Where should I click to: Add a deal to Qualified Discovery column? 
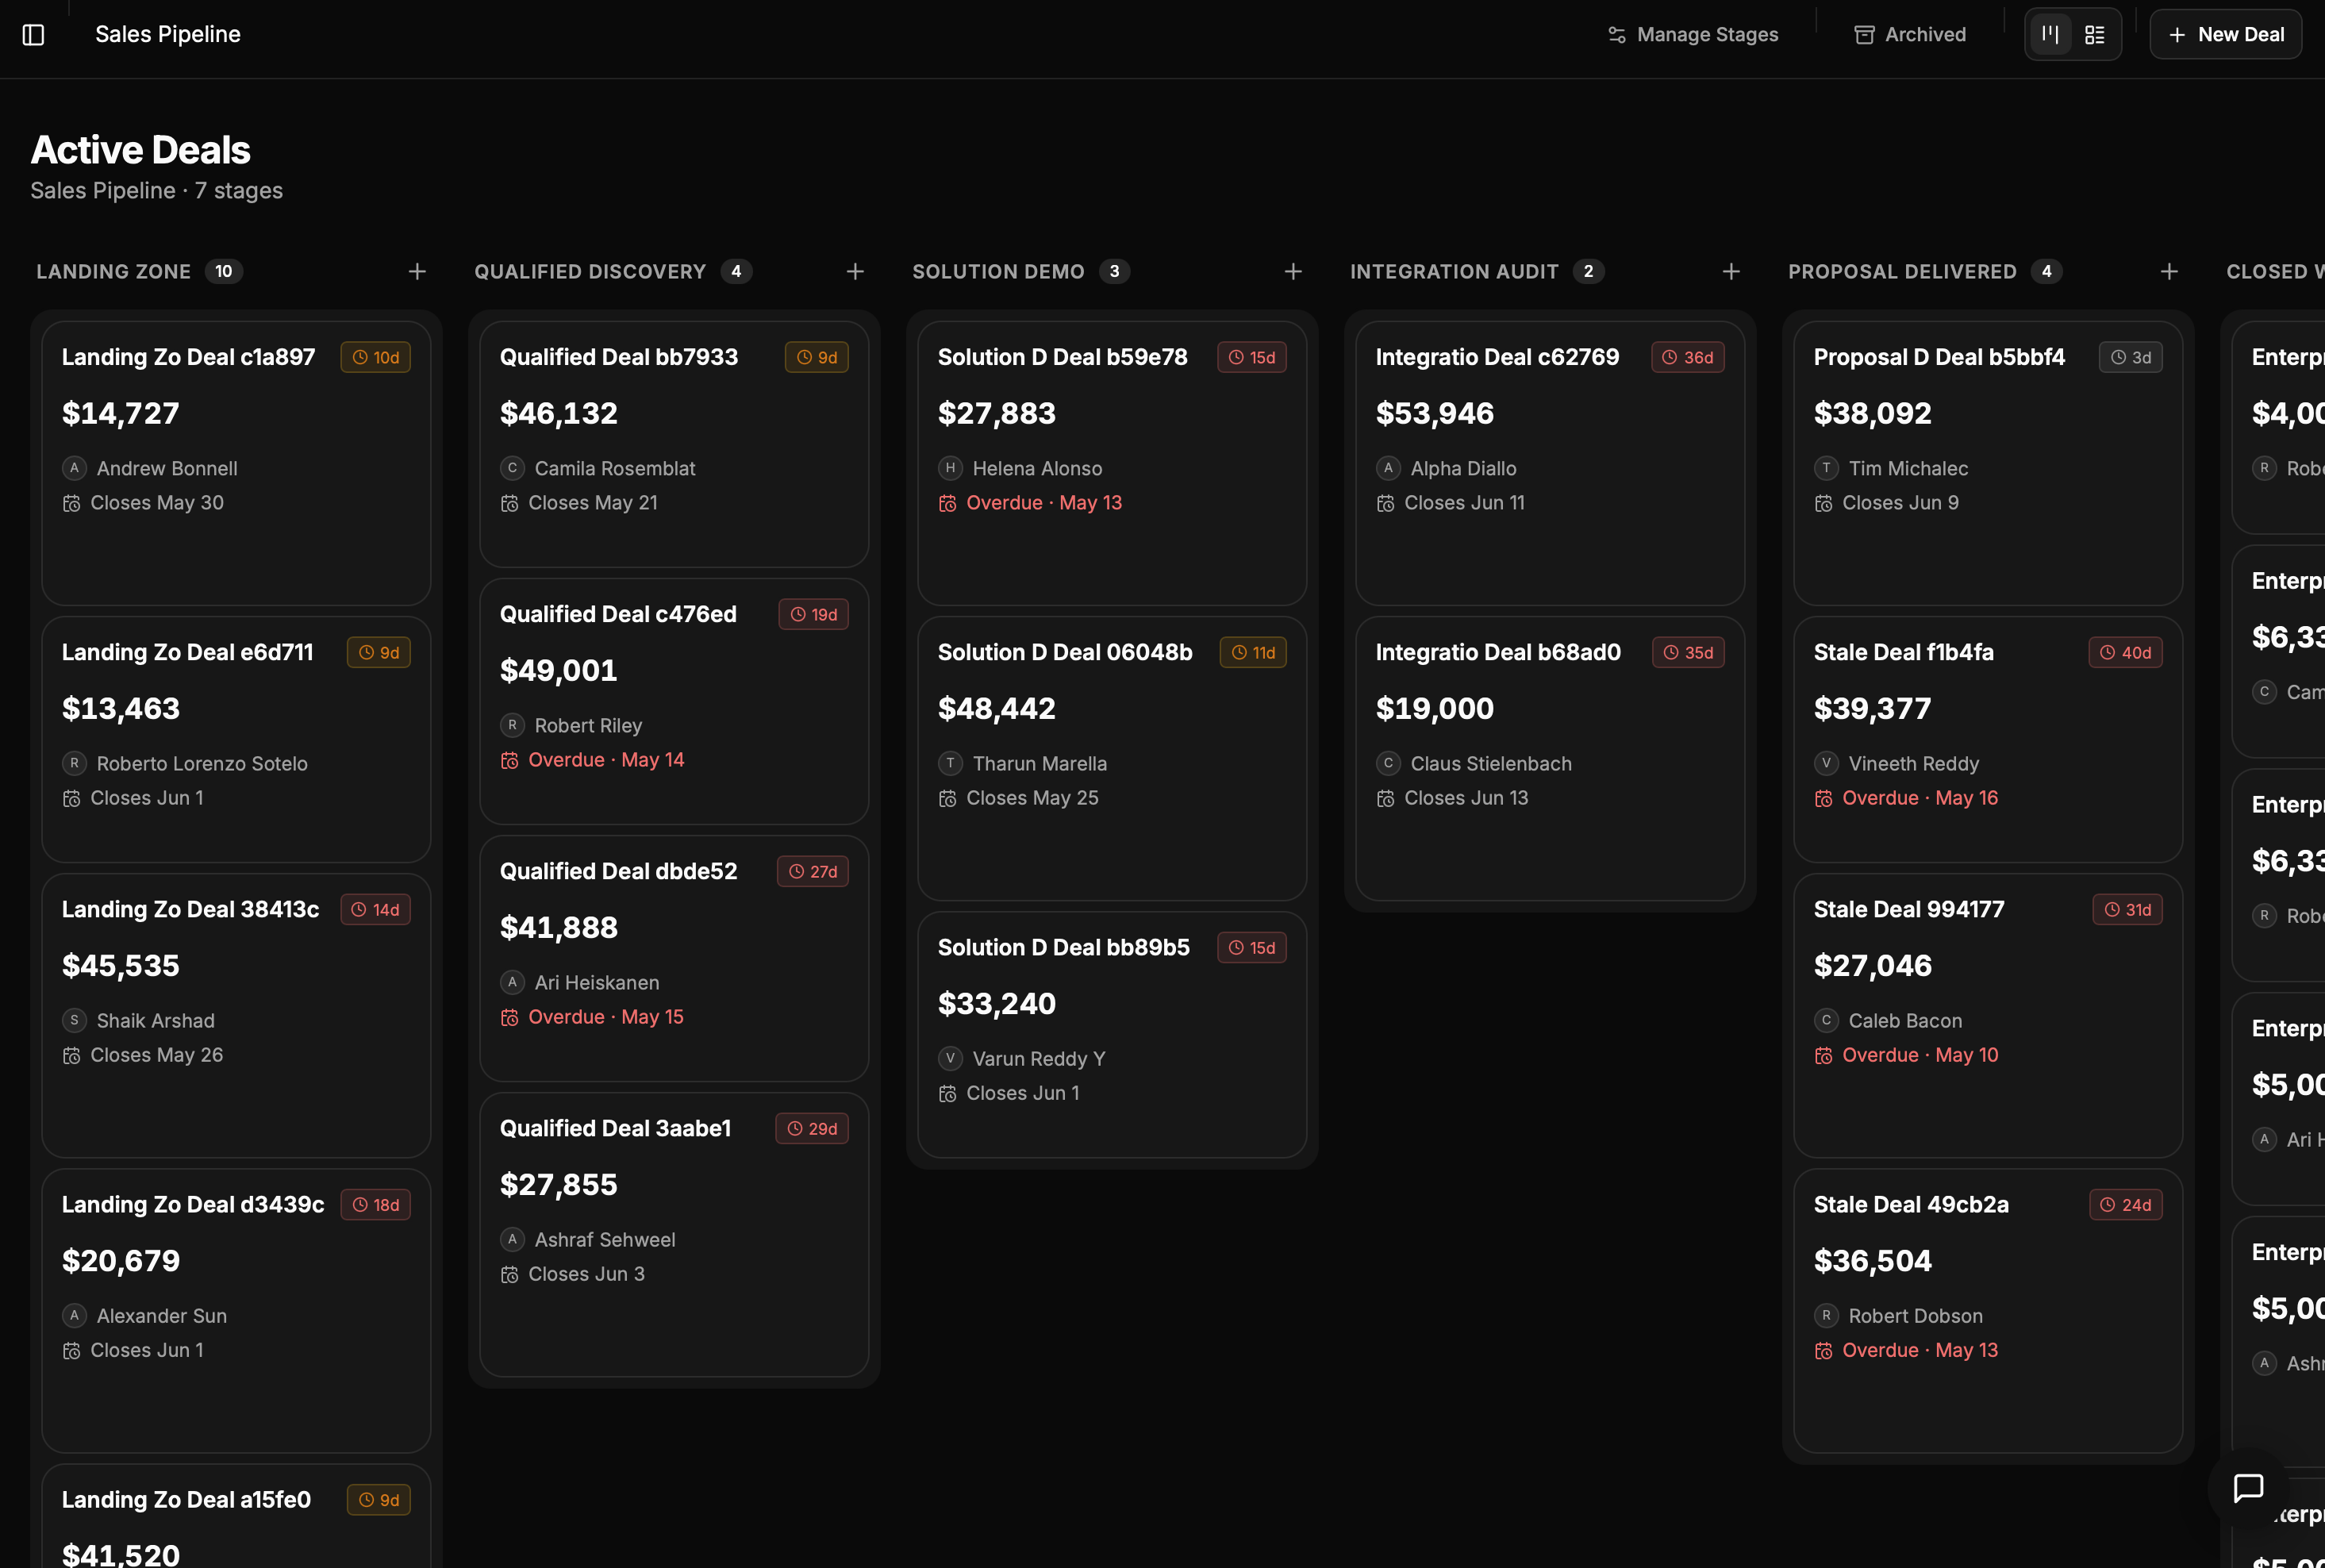click(x=855, y=272)
